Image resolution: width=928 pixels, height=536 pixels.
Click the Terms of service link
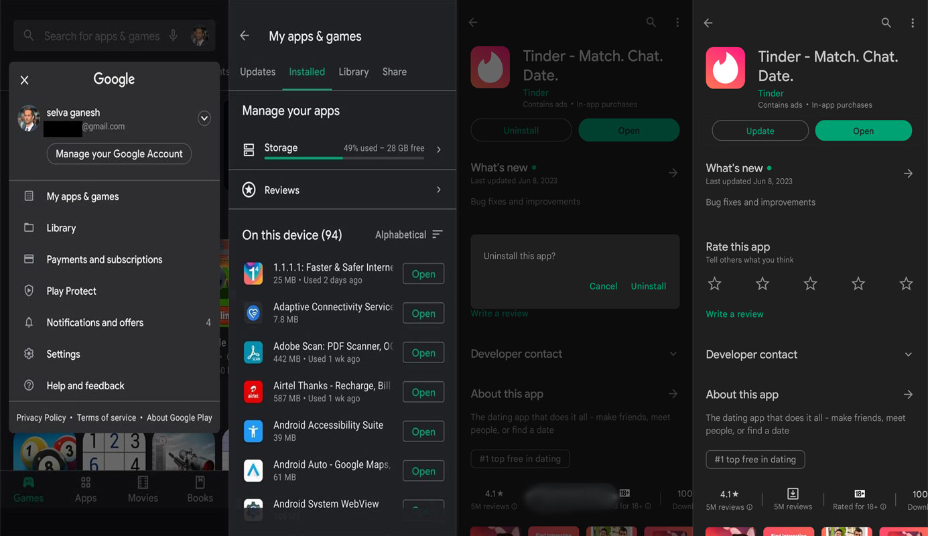(x=106, y=417)
